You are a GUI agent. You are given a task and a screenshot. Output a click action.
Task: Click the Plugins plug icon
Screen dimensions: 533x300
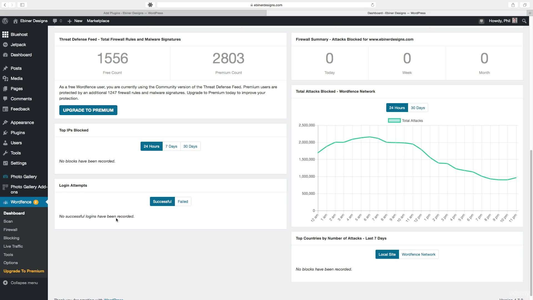point(5,133)
